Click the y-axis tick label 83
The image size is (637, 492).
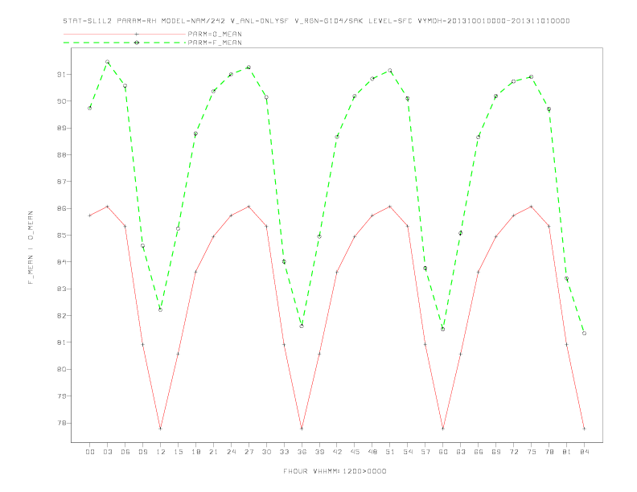click(61, 289)
